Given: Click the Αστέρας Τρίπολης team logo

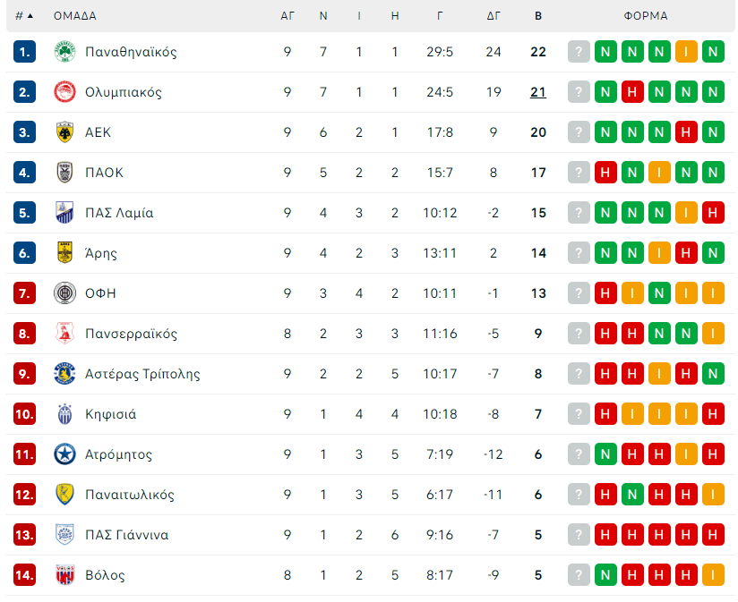Looking at the screenshot, I should (x=64, y=374).
